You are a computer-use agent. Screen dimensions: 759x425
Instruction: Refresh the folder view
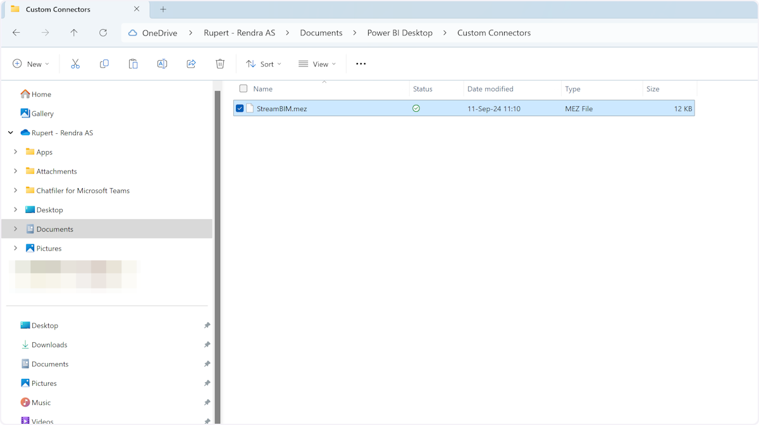coord(103,33)
